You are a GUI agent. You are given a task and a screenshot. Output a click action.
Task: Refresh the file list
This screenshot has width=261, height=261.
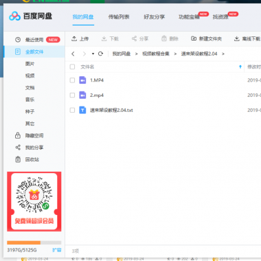pyautogui.click(x=100, y=54)
